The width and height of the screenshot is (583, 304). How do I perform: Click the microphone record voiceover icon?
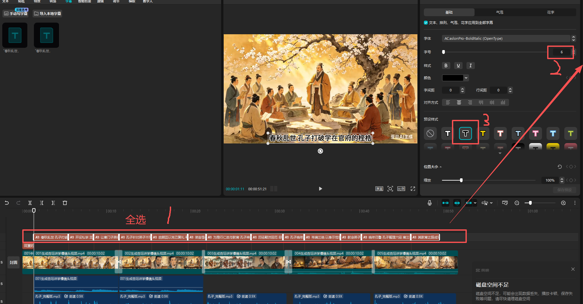point(430,203)
